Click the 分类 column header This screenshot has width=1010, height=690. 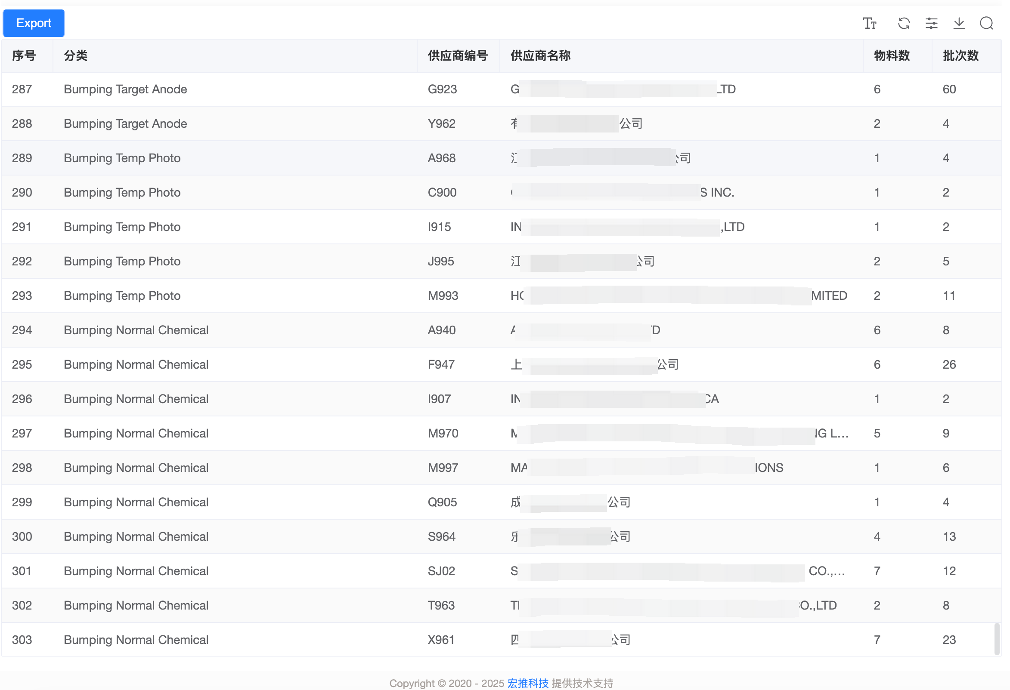click(x=76, y=55)
